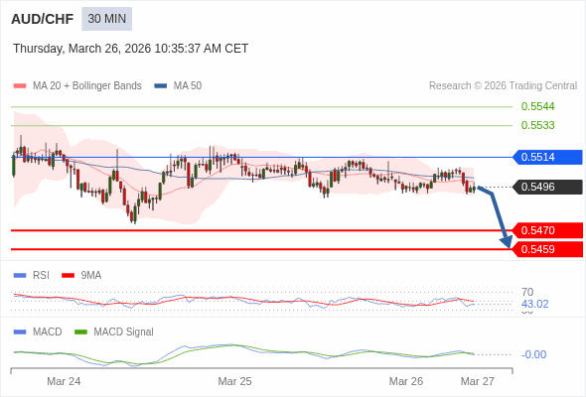Click the MACD legend label

coord(48,331)
